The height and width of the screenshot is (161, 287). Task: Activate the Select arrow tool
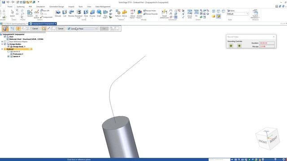[12, 13]
